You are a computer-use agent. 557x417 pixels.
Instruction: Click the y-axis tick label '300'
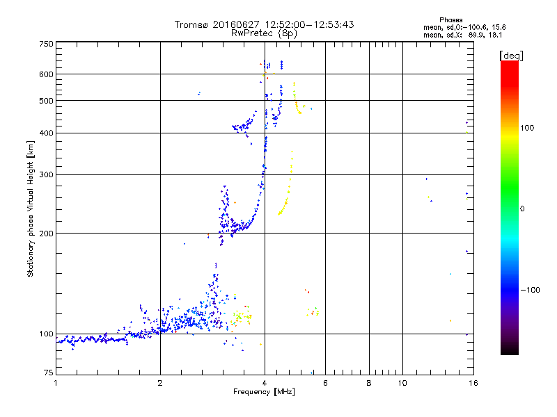(x=46, y=174)
